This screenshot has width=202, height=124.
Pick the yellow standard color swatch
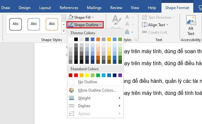coord(87,75)
